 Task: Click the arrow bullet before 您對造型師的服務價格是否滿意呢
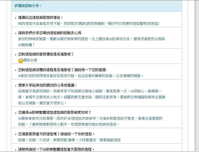coord(16,55)
